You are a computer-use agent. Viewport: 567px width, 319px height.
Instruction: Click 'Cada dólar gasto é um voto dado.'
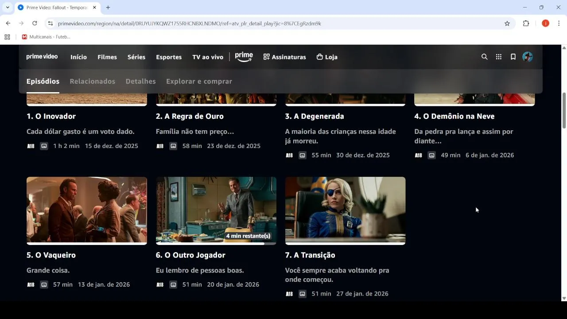[81, 132]
